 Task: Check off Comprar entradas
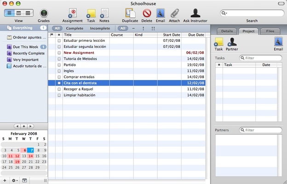point(59,77)
